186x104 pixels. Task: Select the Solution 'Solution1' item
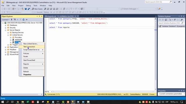click(x=172, y=26)
